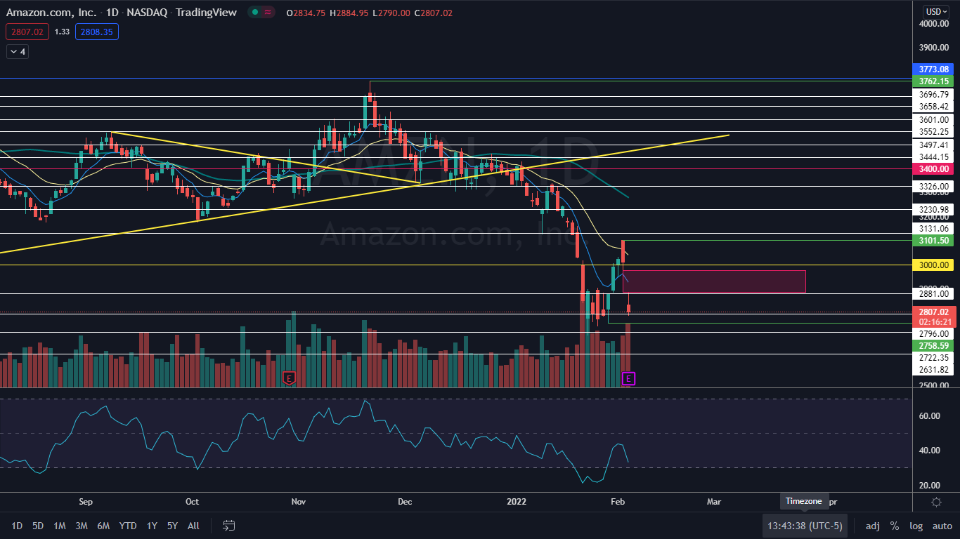Select the All time range
This screenshot has width=960, height=539.
point(194,526)
